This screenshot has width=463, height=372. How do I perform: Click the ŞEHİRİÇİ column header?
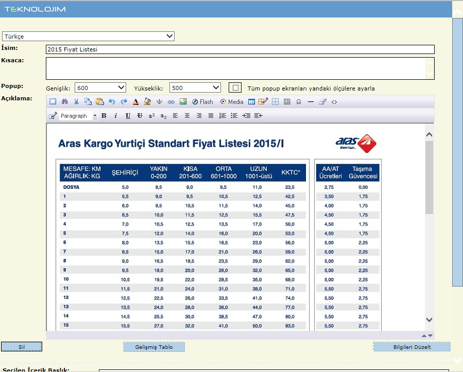pos(125,172)
